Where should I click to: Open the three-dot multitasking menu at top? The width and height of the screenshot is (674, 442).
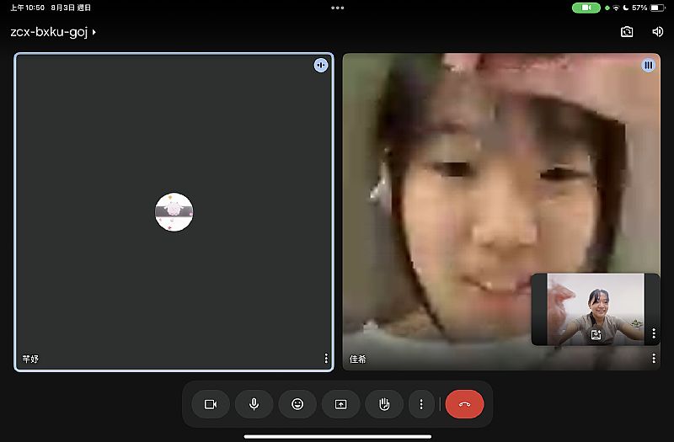(337, 8)
